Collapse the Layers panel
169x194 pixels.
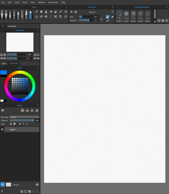click(2, 105)
